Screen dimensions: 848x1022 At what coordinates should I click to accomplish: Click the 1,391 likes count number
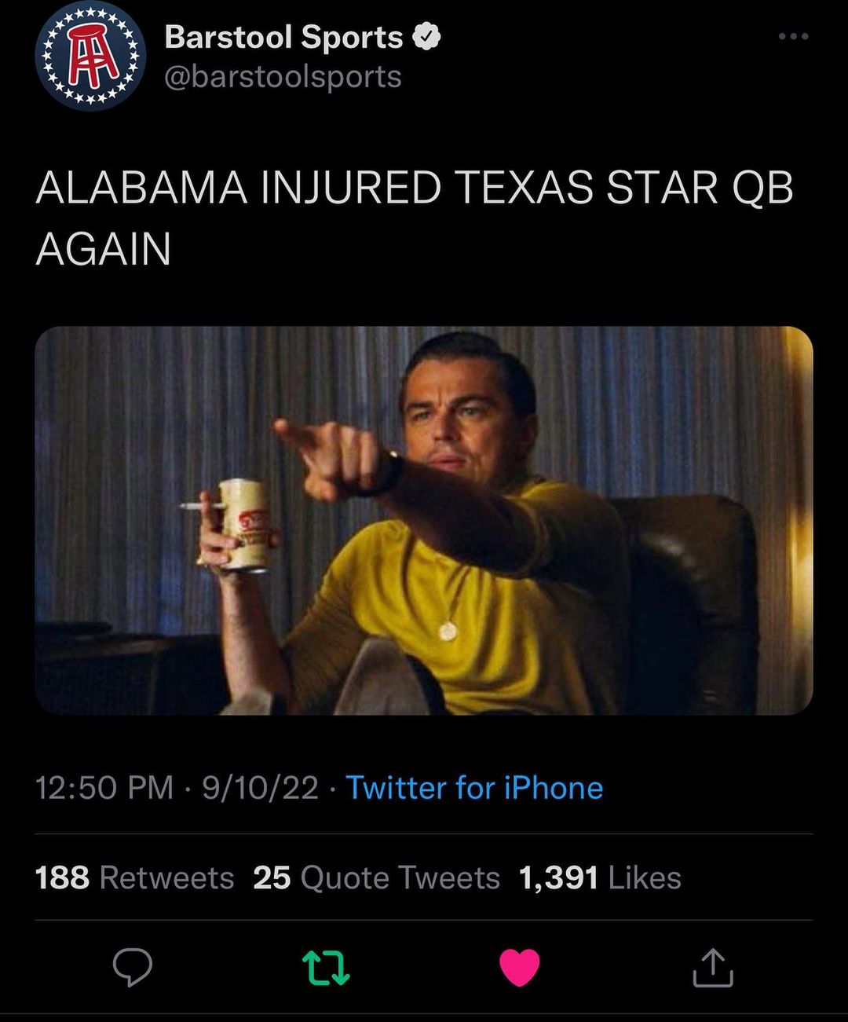click(x=558, y=877)
